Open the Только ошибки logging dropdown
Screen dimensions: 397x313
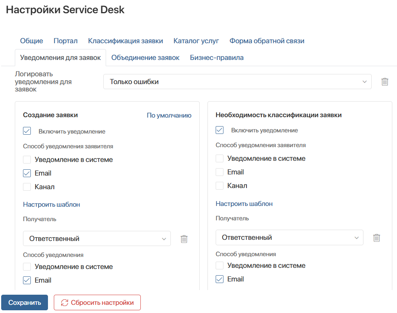coord(237,82)
